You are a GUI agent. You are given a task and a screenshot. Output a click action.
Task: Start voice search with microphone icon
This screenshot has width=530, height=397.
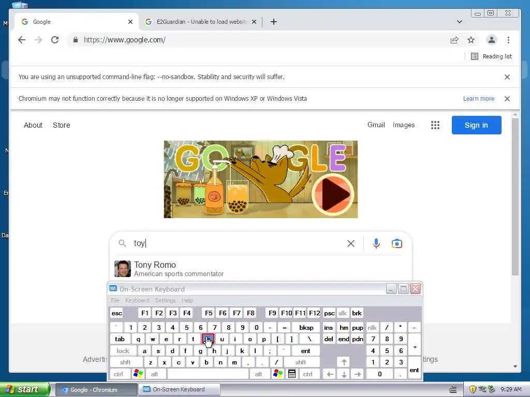click(x=376, y=243)
